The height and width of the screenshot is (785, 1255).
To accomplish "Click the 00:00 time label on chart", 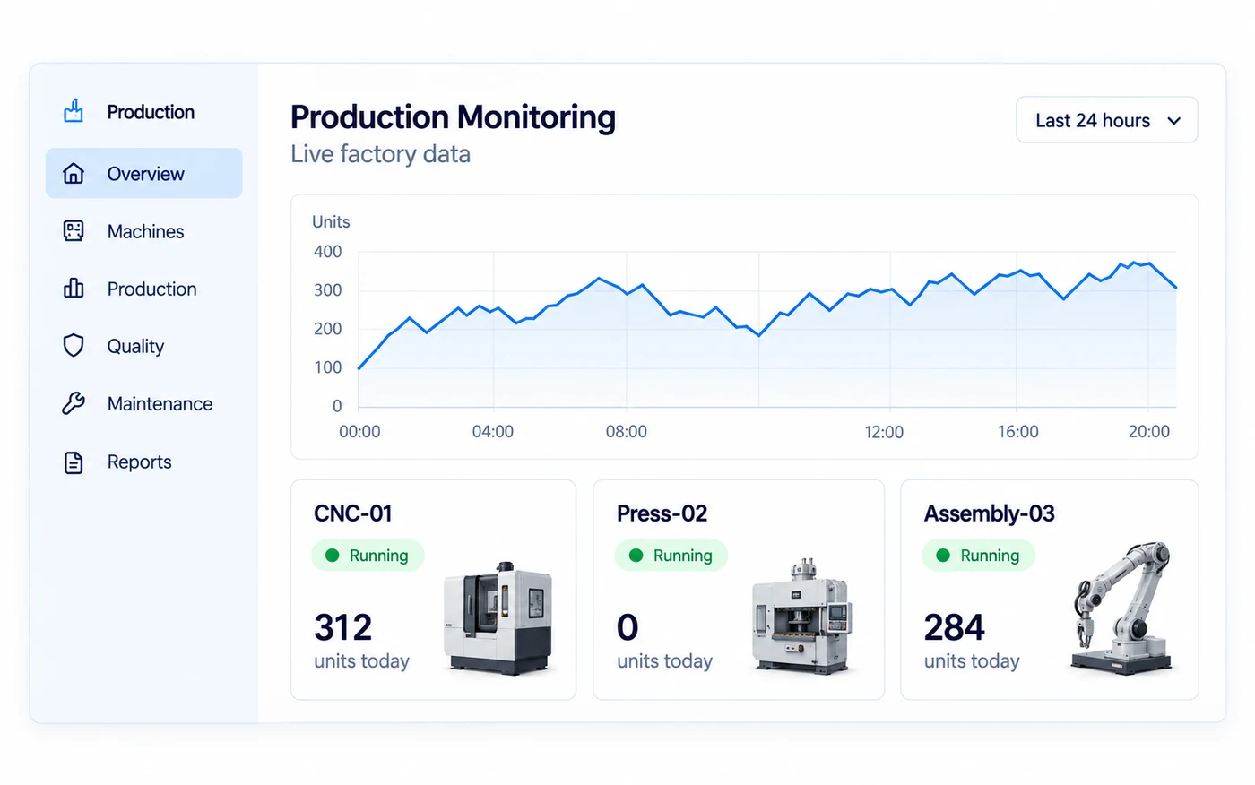I will [359, 432].
